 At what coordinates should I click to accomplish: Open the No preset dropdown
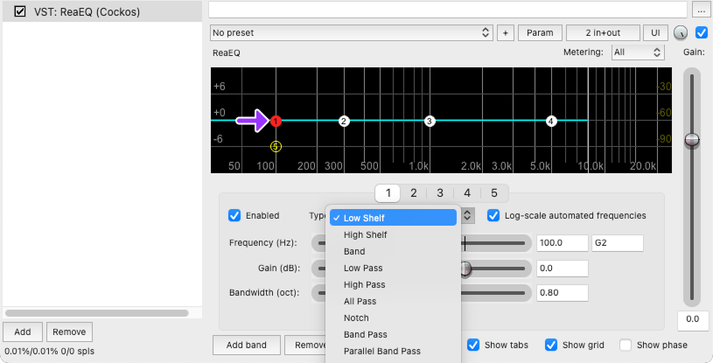(352, 32)
